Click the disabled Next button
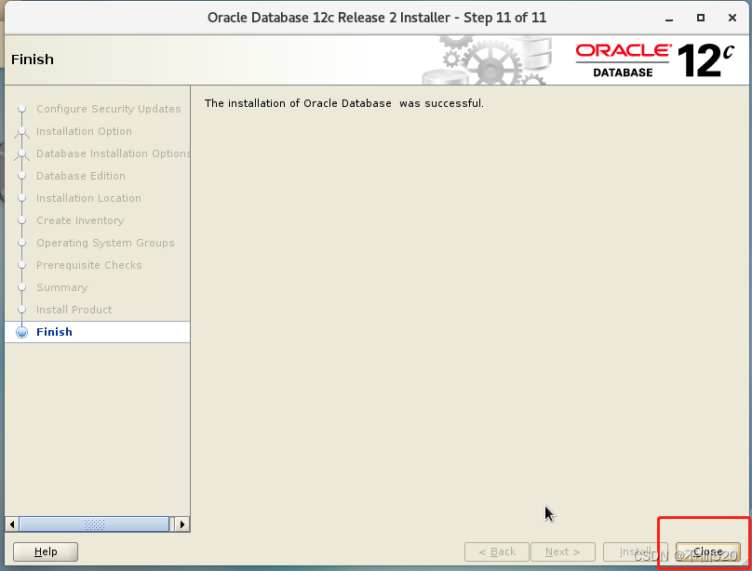This screenshot has width=752, height=571. [x=563, y=551]
